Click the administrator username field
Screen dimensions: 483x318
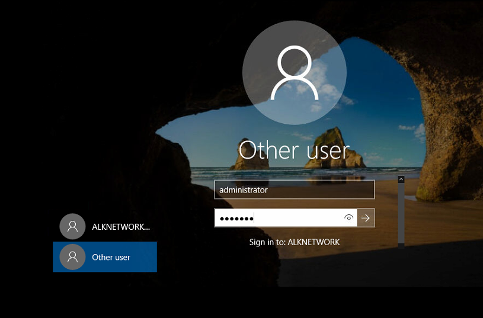click(x=294, y=190)
